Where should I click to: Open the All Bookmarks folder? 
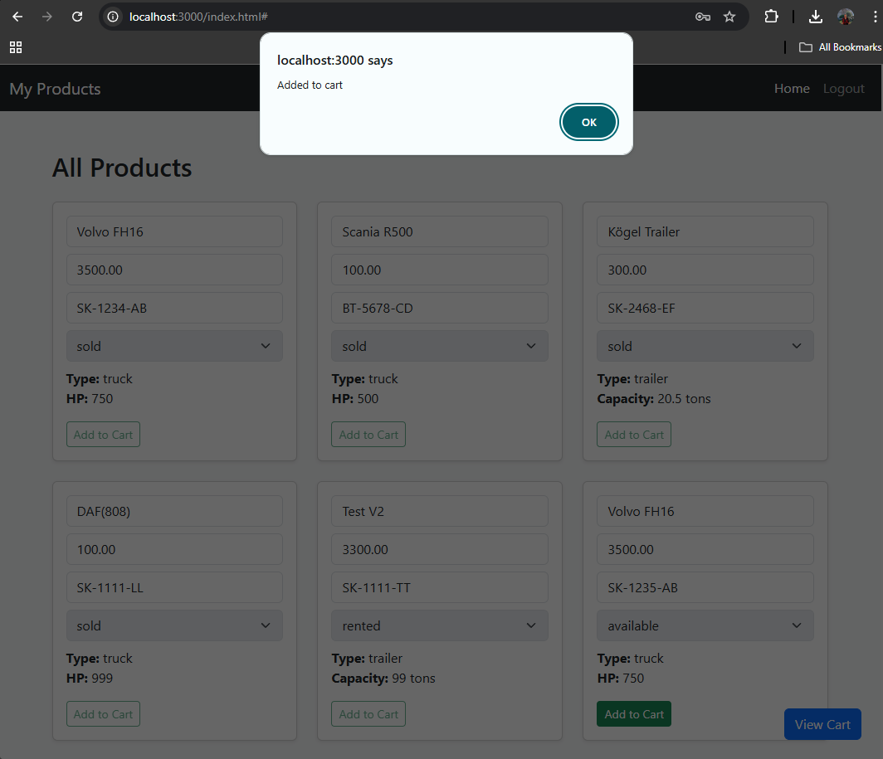pos(840,47)
